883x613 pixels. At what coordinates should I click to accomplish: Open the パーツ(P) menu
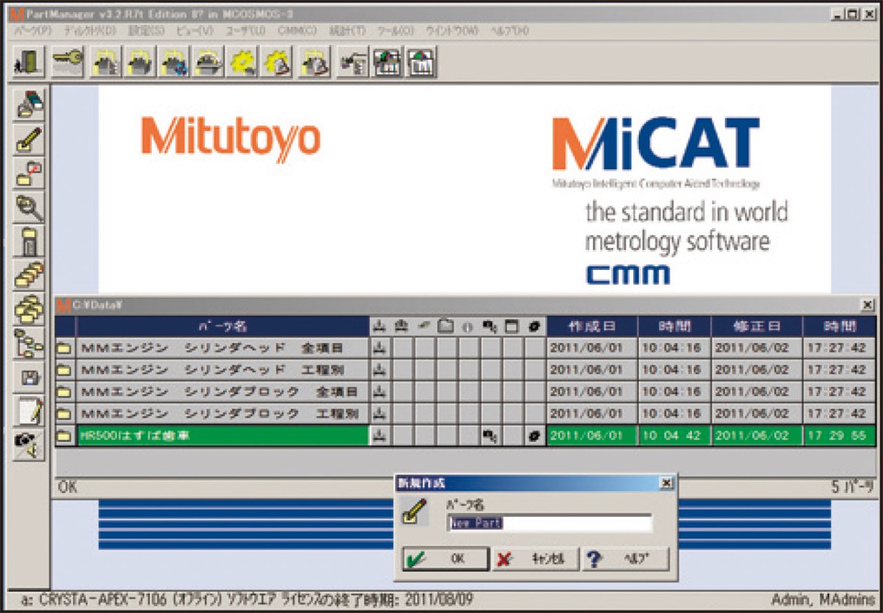33,31
